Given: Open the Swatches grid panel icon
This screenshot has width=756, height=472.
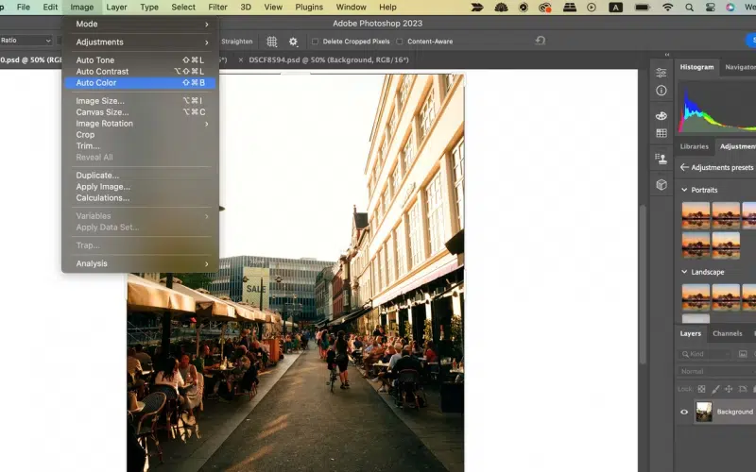Looking at the screenshot, I should tap(661, 133).
